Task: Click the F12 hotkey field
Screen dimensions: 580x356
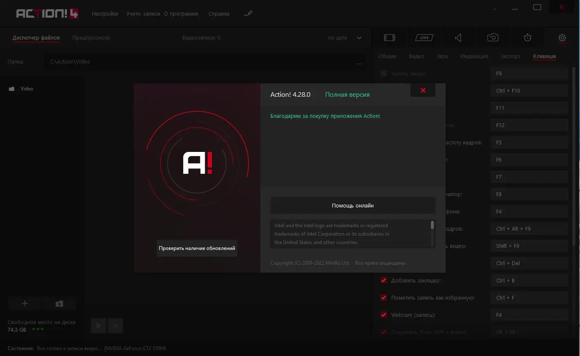Action: point(529,125)
